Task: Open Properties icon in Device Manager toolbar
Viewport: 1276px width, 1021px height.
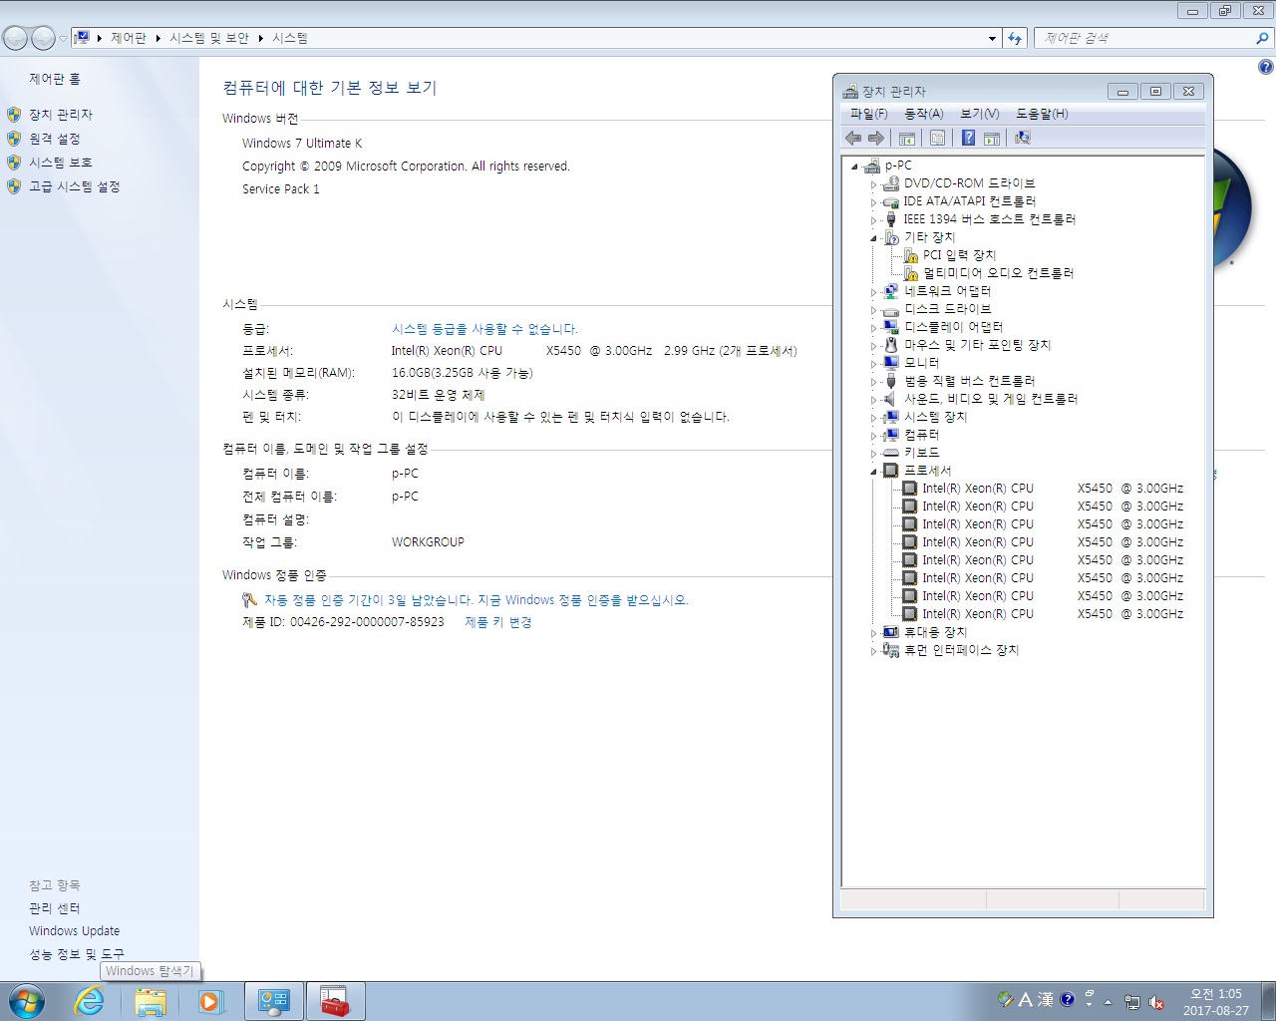Action: [937, 139]
